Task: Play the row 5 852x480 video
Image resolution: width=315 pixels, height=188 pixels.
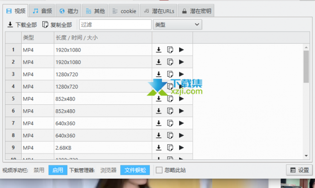Action: [x=182, y=98]
